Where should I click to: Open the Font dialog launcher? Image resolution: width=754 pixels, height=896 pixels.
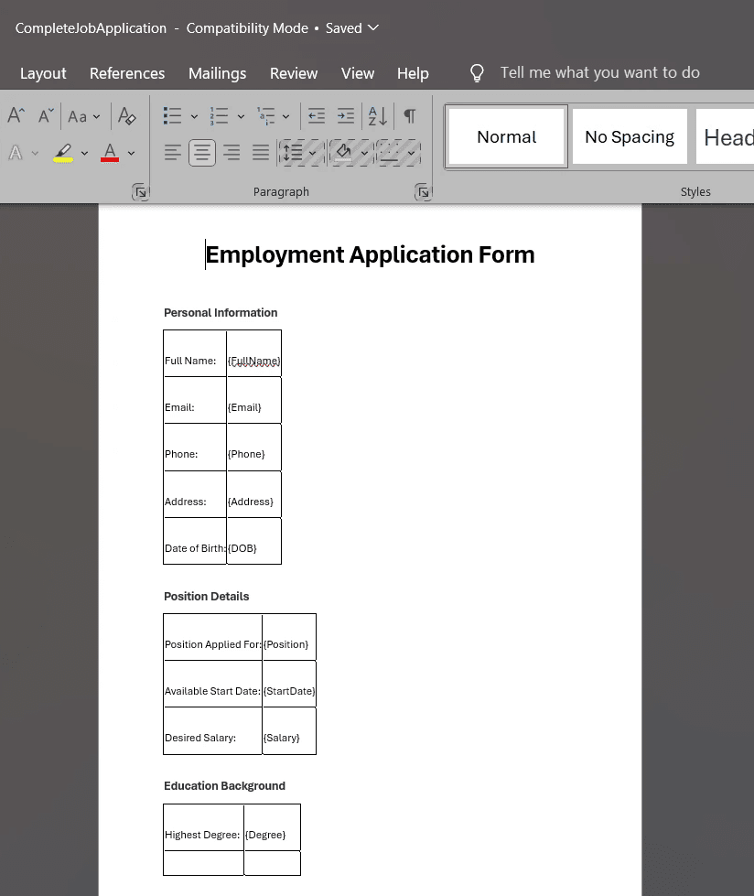[x=140, y=192]
